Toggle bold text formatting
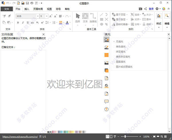Image resolution: width=172 pixels, height=140 pixels. pyautogui.click(x=18, y=23)
